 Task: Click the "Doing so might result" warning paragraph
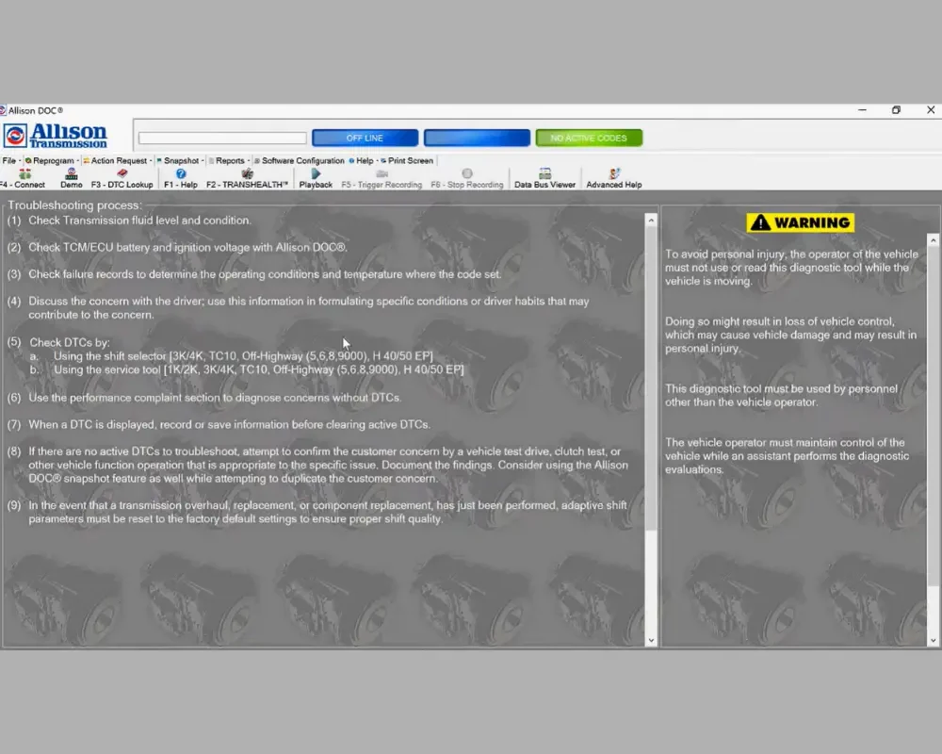click(790, 335)
